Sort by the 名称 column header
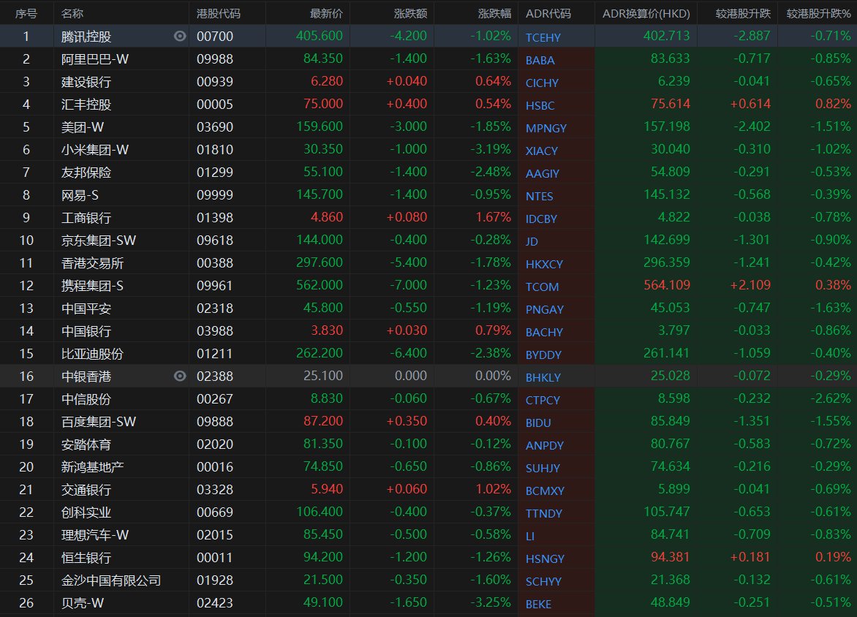Viewport: 857px width, 617px height. coord(72,13)
